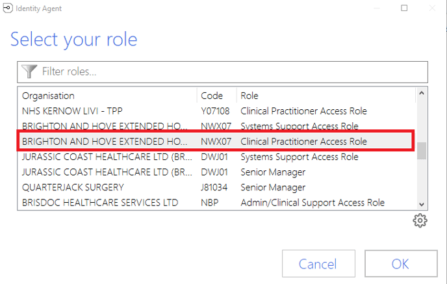Viewport: 447px width, 284px height.
Task: Click the scrollbar up arrow in role list
Action: click(x=422, y=95)
